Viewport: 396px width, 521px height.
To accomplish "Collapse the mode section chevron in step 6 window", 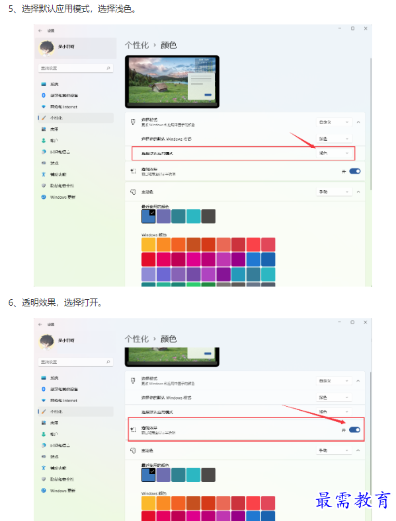I will [358, 381].
